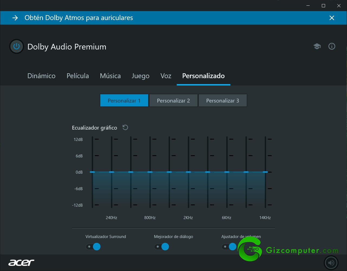347x271 pixels.
Task: Reset the graphic equalizer with the undo icon
Action: 125,127
